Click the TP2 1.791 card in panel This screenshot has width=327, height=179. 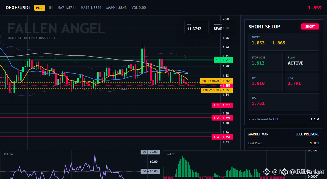(x=302, y=82)
